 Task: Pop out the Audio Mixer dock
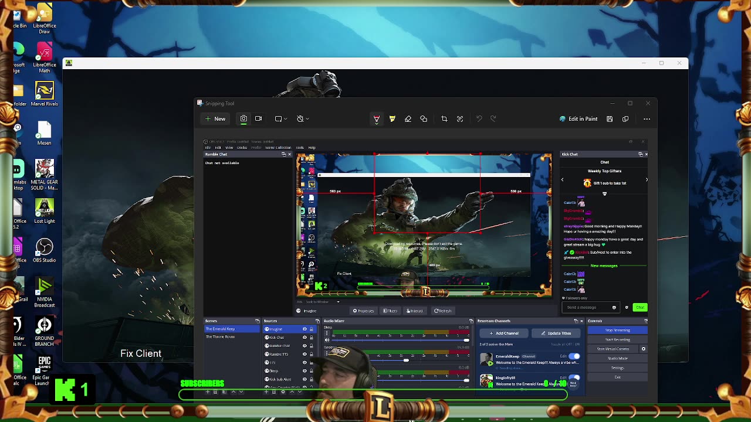coord(471,321)
